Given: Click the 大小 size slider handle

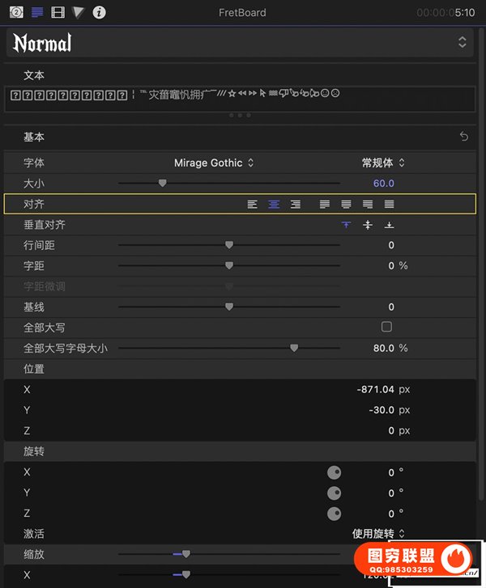Looking at the screenshot, I should click(162, 183).
